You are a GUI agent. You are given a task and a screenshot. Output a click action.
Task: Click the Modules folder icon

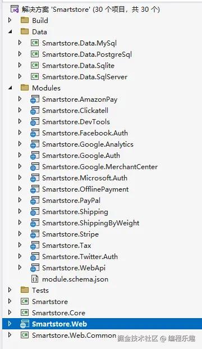[x=25, y=88]
